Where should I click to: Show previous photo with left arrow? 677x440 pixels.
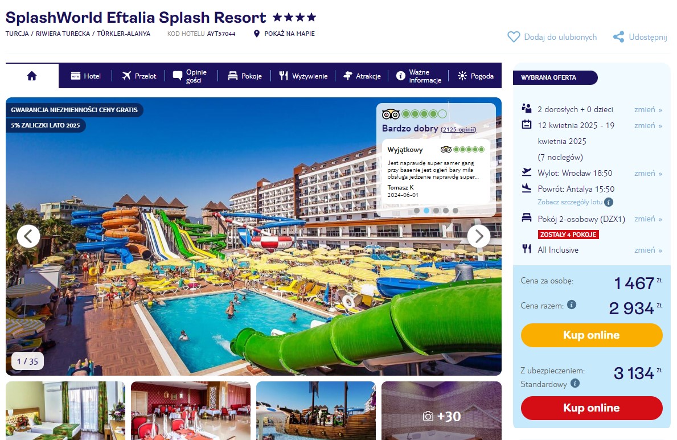(x=28, y=236)
